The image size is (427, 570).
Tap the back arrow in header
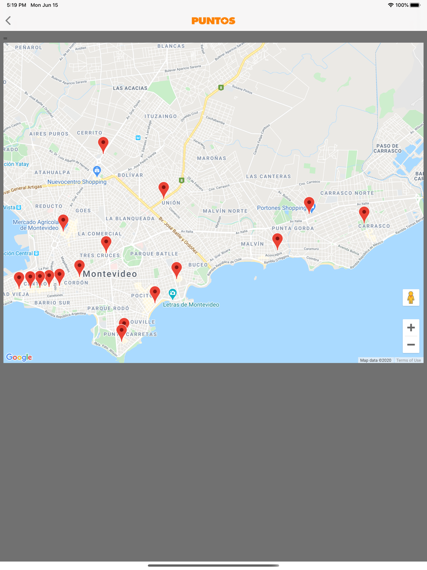tap(8, 21)
